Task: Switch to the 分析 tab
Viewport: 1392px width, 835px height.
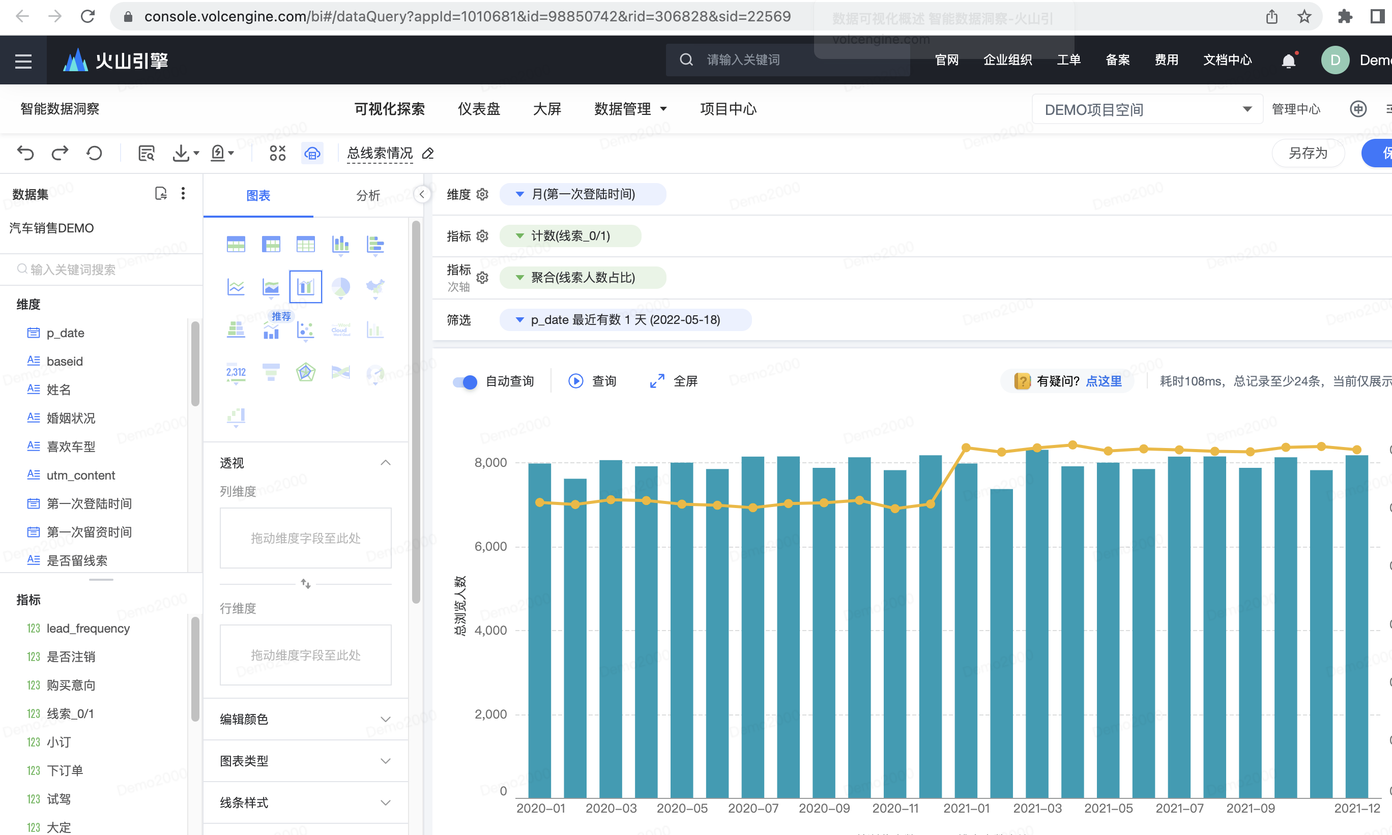Action: click(368, 195)
